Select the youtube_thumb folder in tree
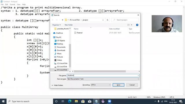The width and height of the screenshot is (185, 104). [62, 29]
